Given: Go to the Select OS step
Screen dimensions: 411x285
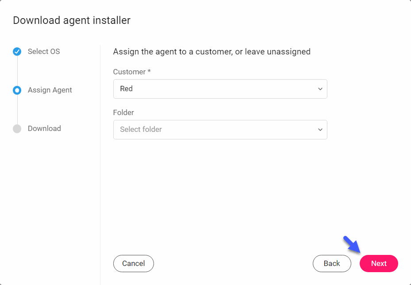Looking at the screenshot, I should tap(44, 51).
